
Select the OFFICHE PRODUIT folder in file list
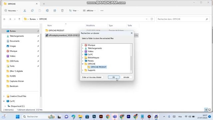(x=56, y=30)
